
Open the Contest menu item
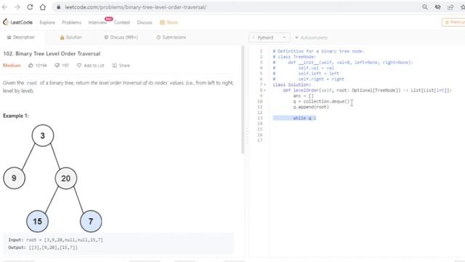[x=122, y=23]
